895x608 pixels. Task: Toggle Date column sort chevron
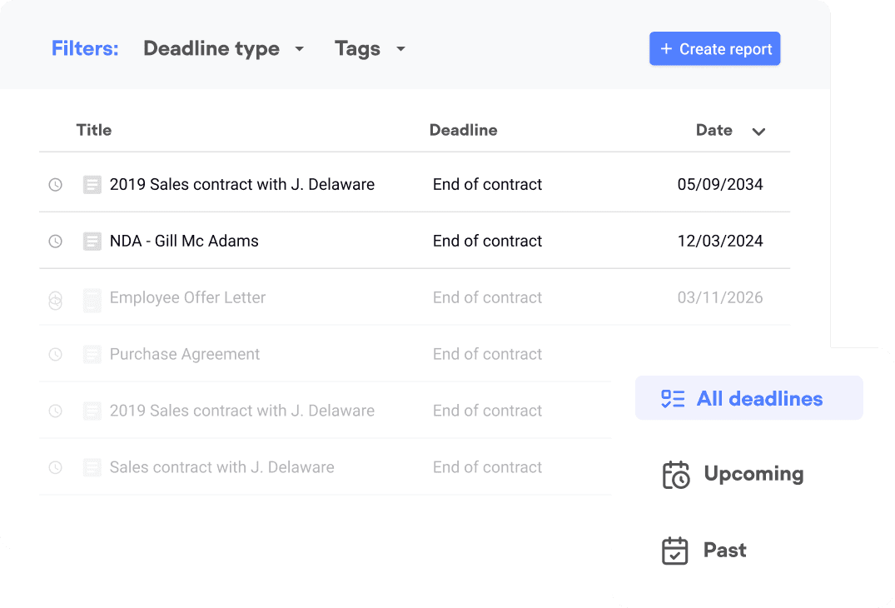[758, 132]
